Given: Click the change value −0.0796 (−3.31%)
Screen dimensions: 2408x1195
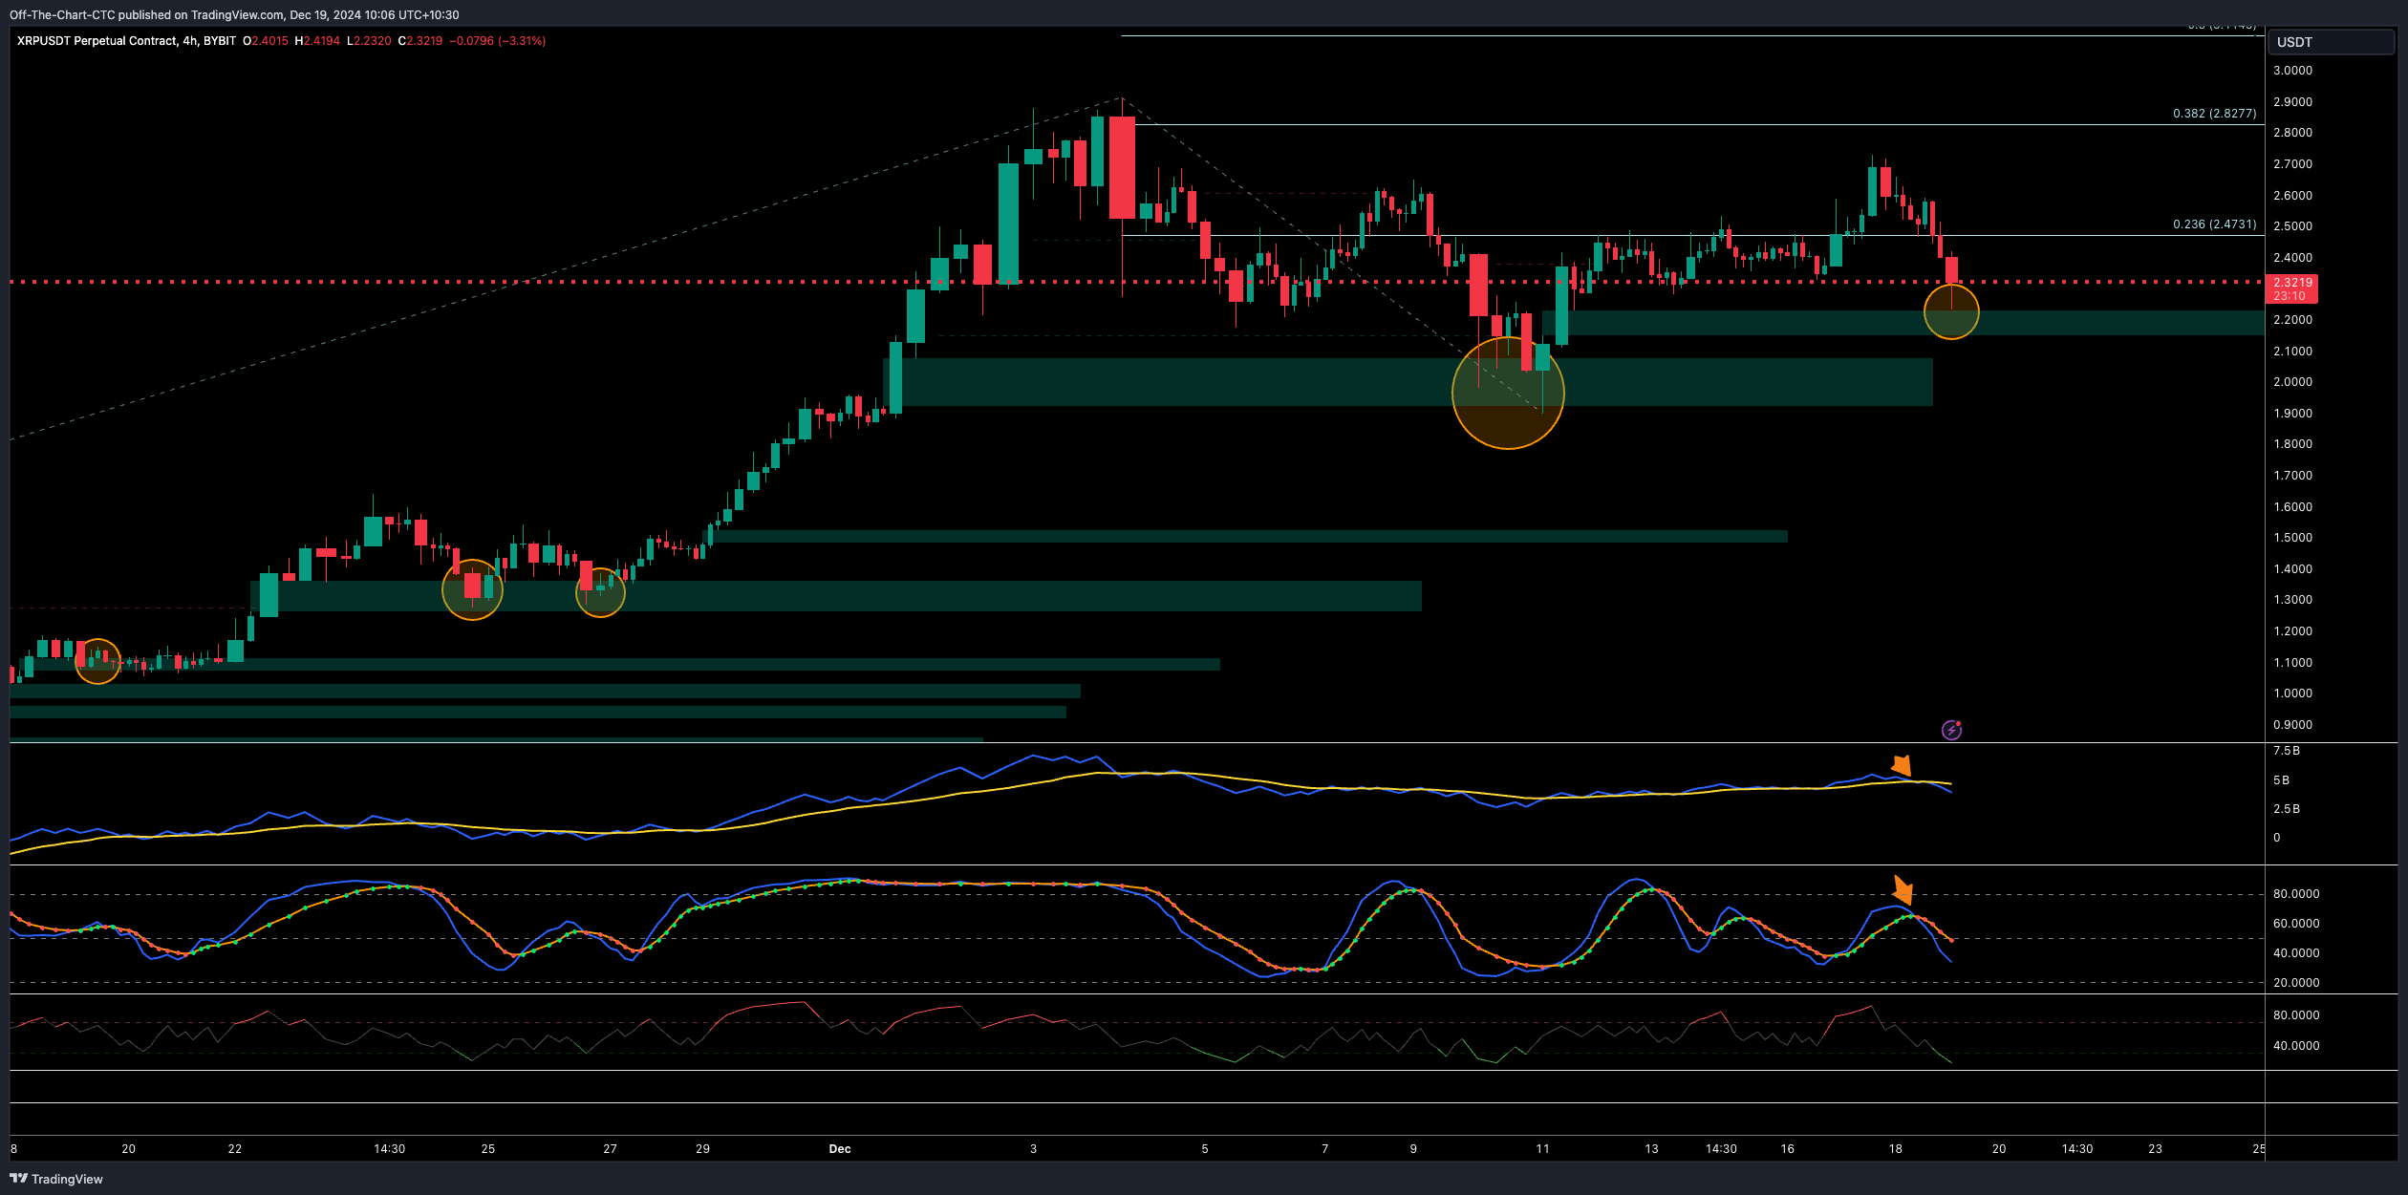Looking at the screenshot, I should (x=498, y=41).
